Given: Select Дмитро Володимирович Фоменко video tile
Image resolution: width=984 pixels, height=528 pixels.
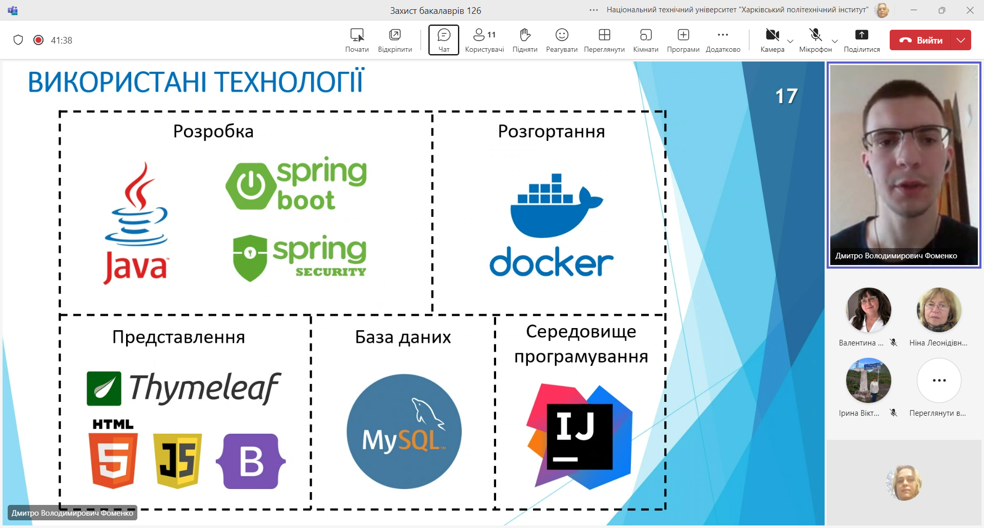Looking at the screenshot, I should [904, 164].
